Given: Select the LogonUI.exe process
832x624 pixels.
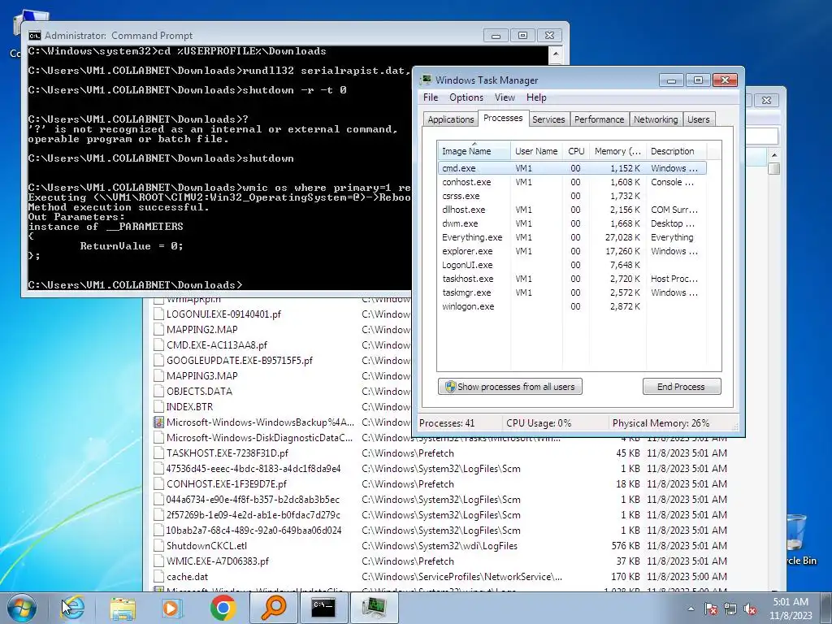Looking at the screenshot, I should point(572,265).
